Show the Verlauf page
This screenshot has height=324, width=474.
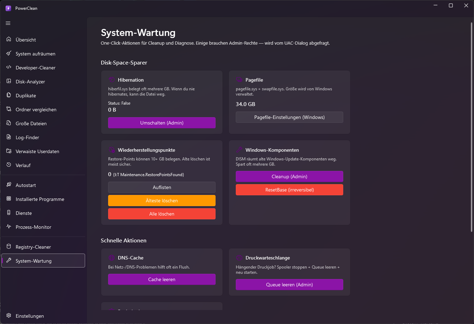pyautogui.click(x=43, y=165)
